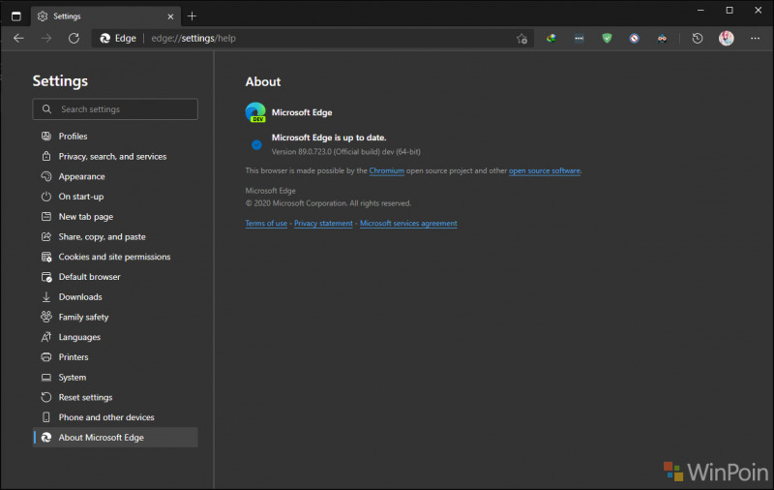Screen dimensions: 774x490
Task: Open New tab page settings
Action: tap(115, 216)
